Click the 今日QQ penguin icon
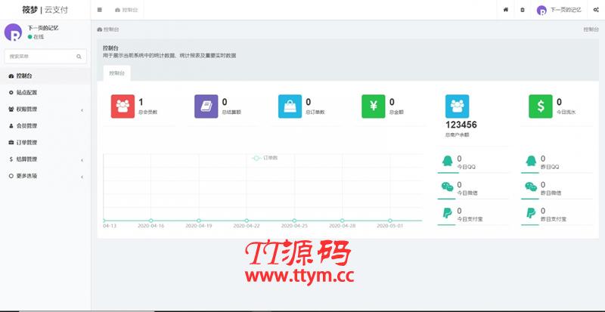 447,161
